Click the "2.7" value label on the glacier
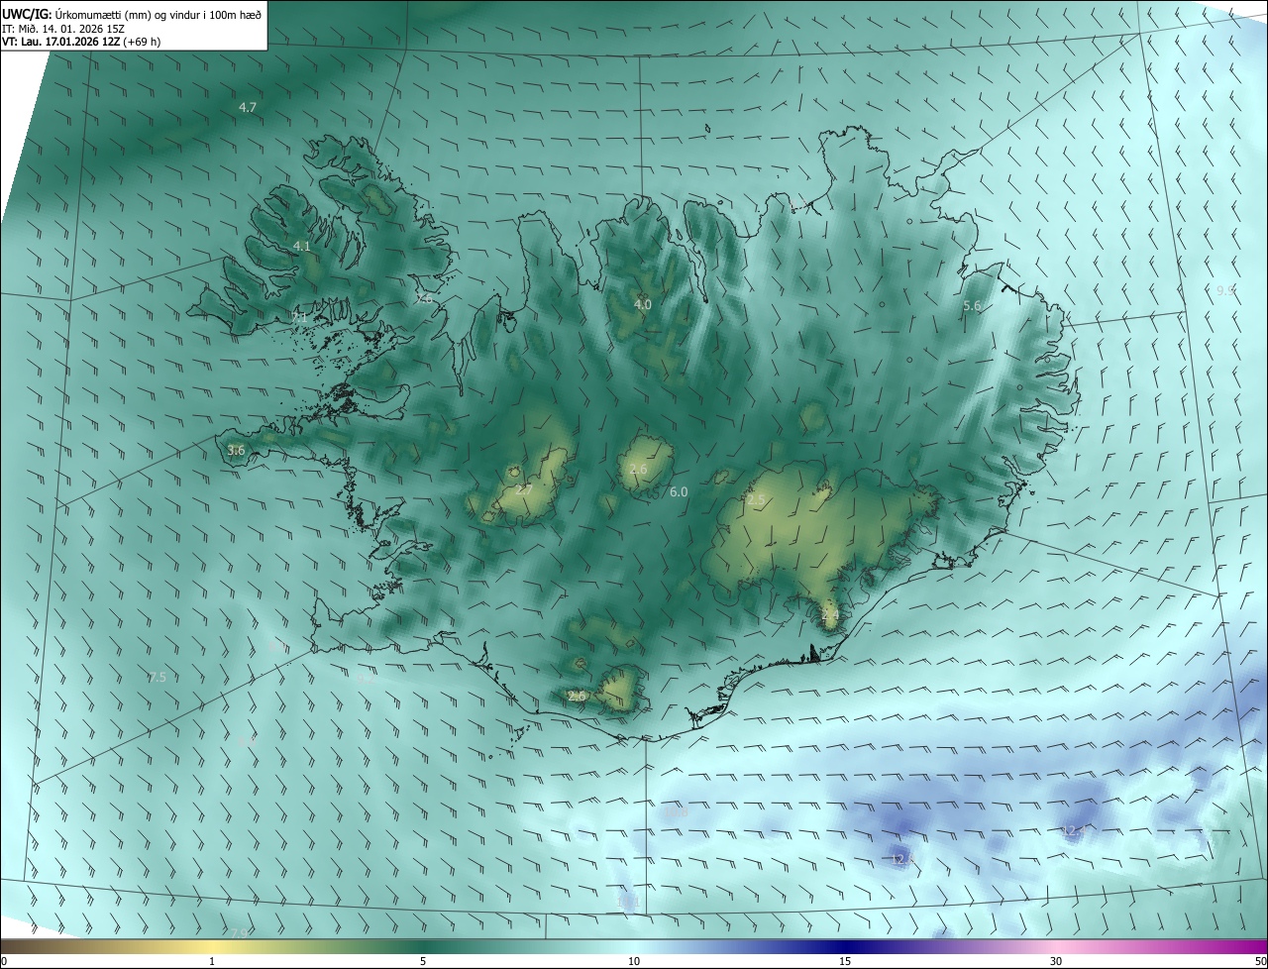This screenshot has height=969, width=1268. coord(524,489)
